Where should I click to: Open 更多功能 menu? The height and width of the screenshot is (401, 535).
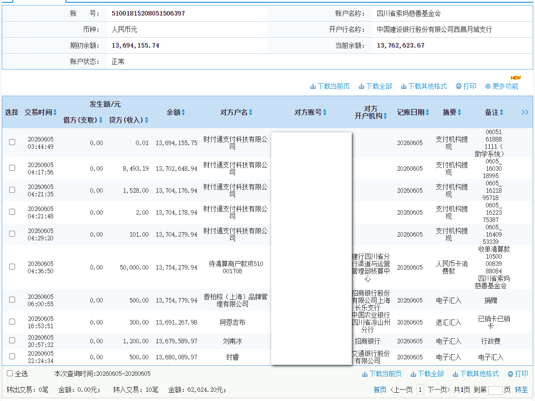pos(502,86)
